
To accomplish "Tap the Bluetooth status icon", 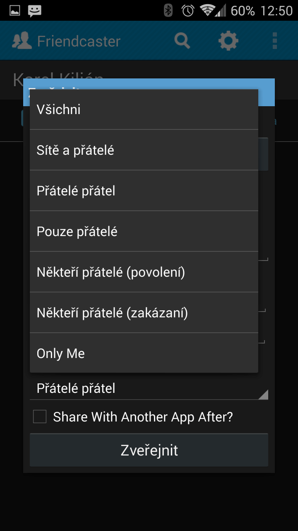I will [x=168, y=10].
